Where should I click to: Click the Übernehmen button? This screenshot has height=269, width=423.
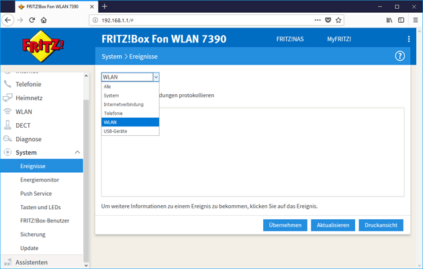[285, 225]
